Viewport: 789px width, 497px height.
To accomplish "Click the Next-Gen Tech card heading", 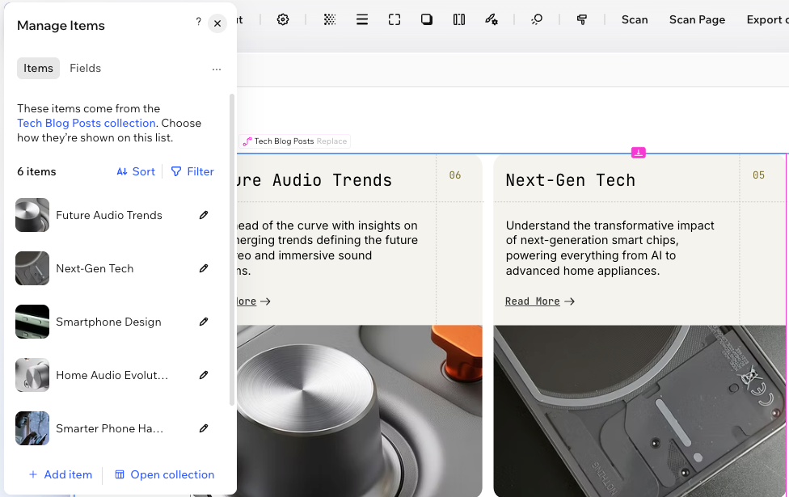I will tap(571, 180).
